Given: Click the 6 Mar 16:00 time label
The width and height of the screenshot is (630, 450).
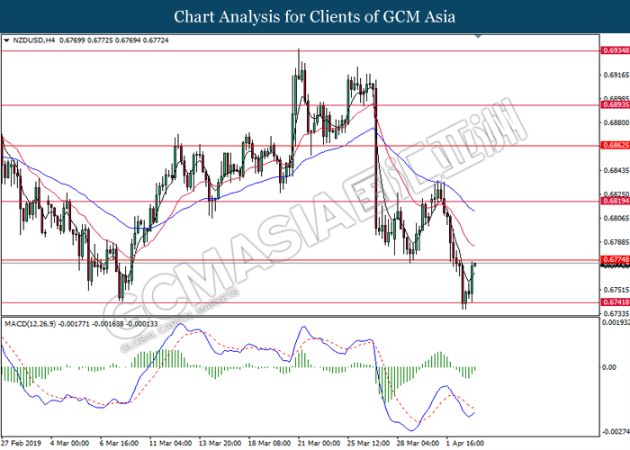Looking at the screenshot, I should pos(119,443).
